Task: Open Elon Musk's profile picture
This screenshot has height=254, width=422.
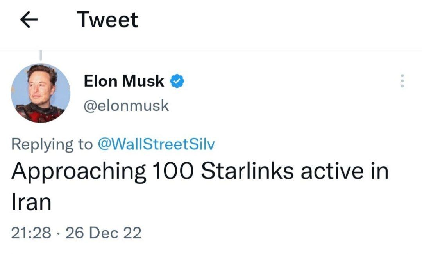Action: click(x=41, y=93)
